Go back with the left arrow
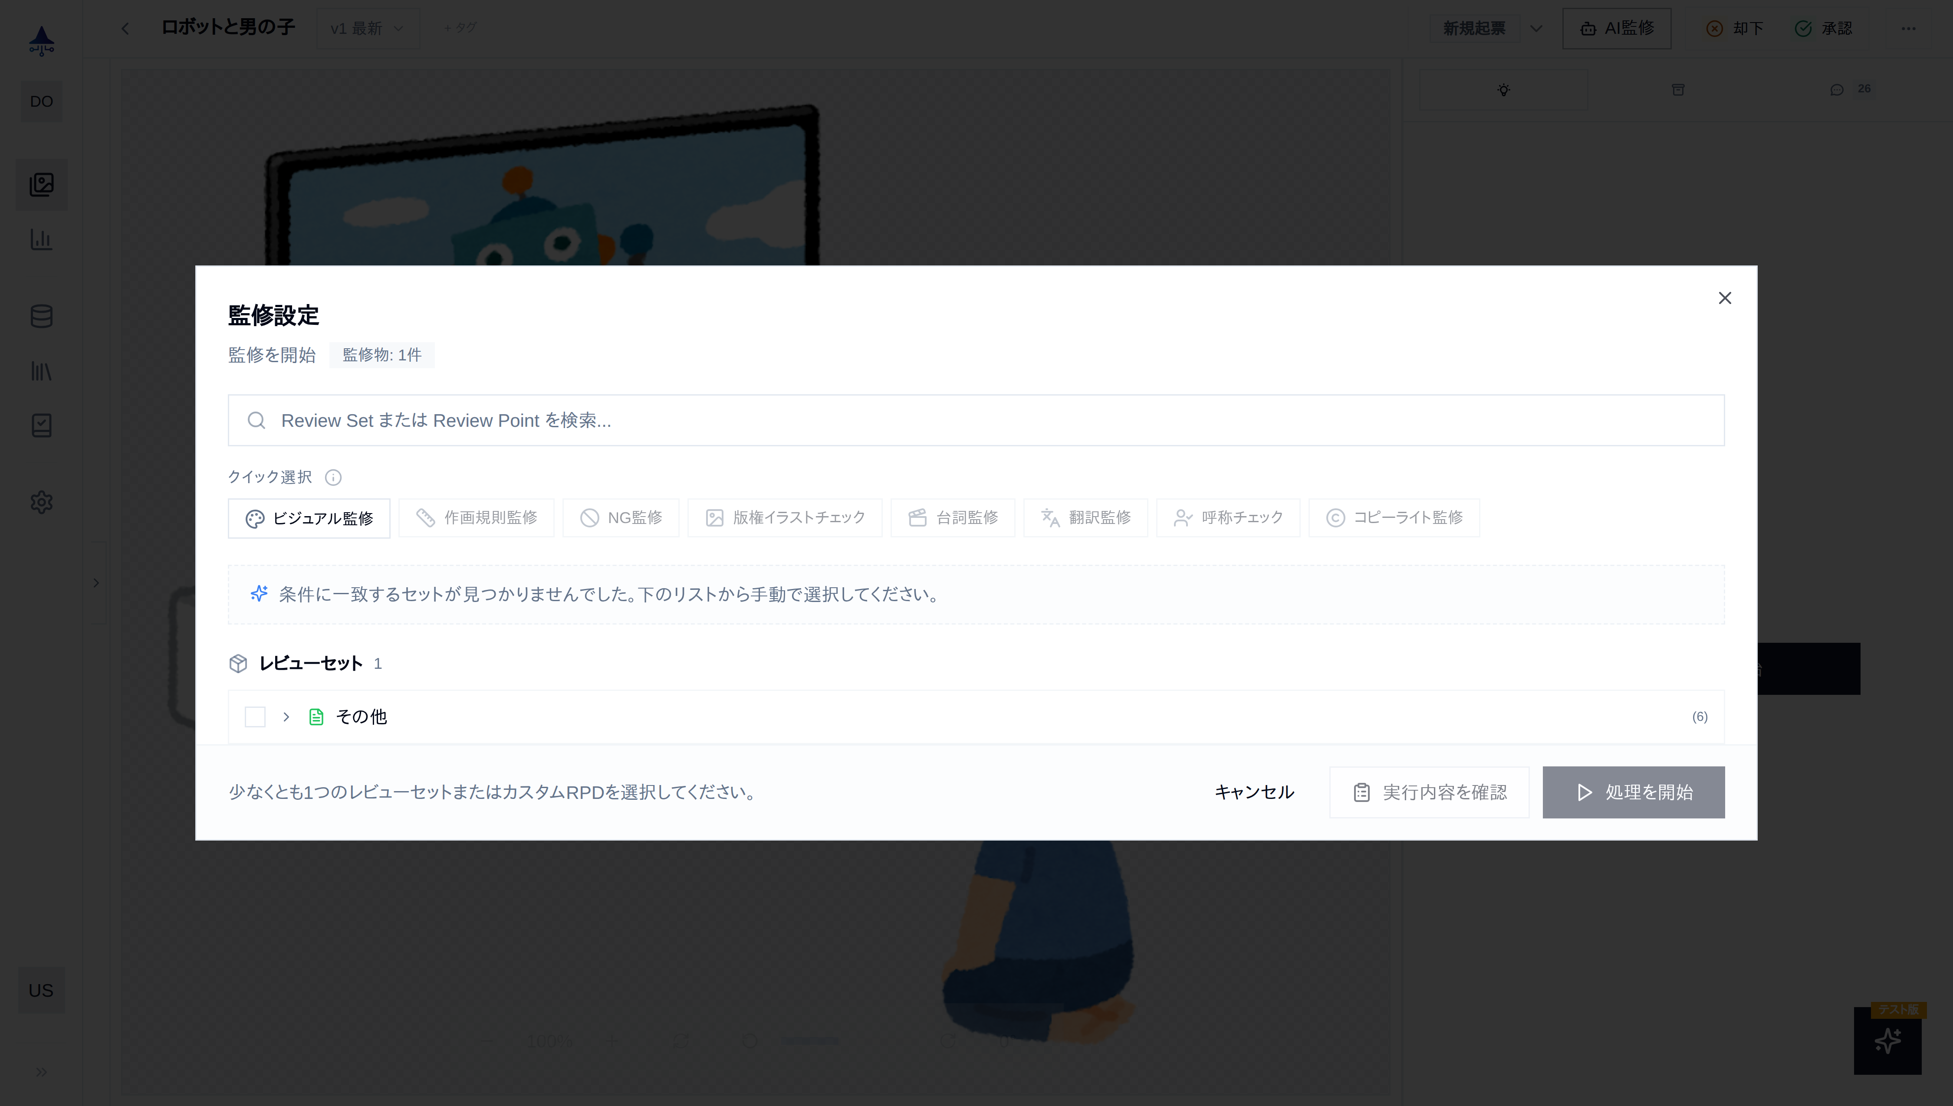The width and height of the screenshot is (1953, 1106). coord(125,28)
